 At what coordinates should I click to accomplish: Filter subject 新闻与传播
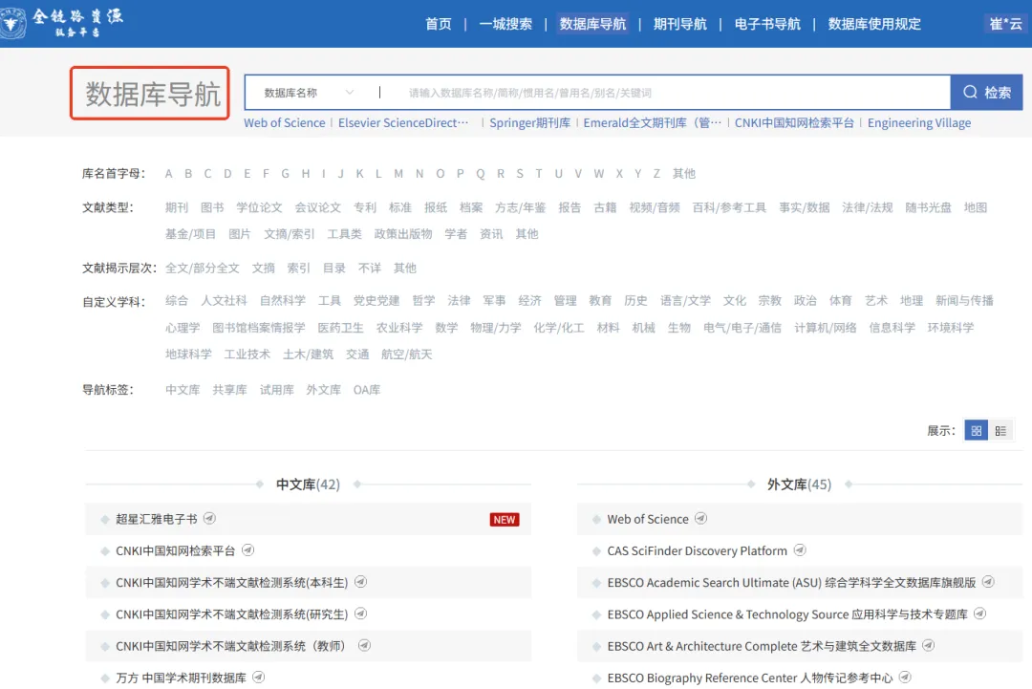click(964, 301)
